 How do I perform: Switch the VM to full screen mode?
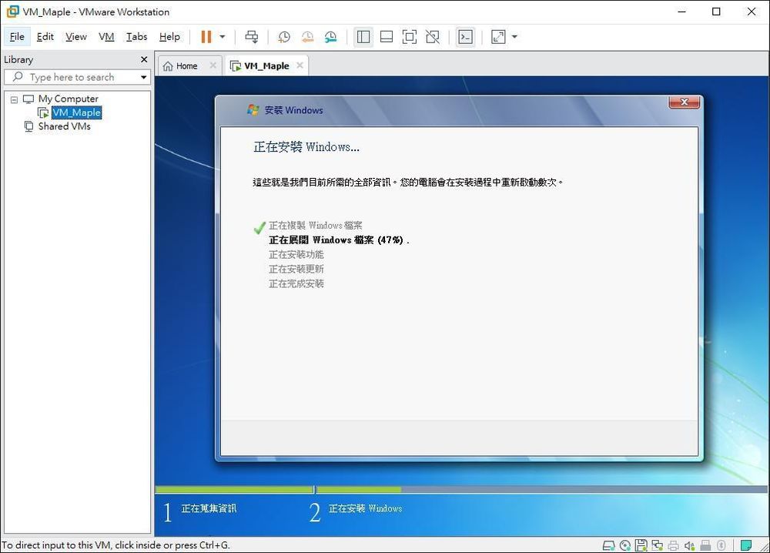[x=410, y=36]
